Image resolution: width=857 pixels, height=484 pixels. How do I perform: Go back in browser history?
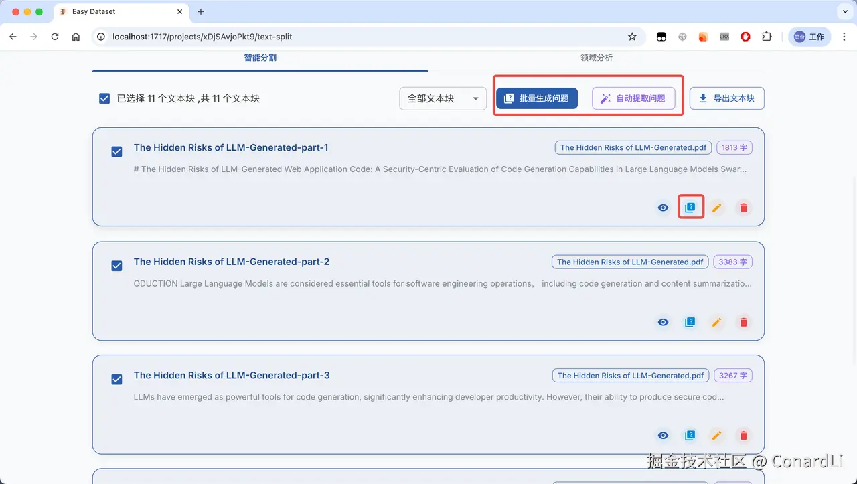pyautogui.click(x=13, y=37)
